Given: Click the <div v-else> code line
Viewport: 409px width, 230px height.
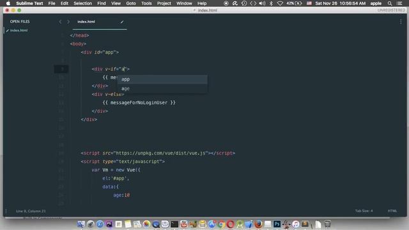Looking at the screenshot, I should pyautogui.click(x=108, y=94).
